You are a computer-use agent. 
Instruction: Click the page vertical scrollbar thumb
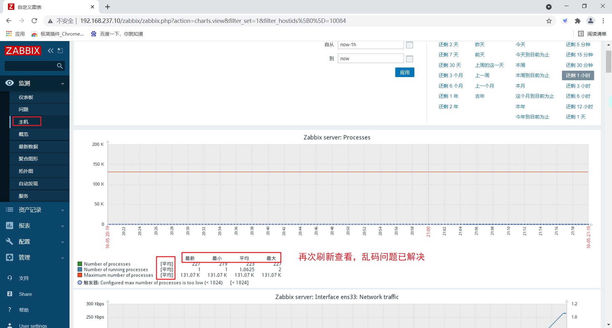click(x=608, y=61)
